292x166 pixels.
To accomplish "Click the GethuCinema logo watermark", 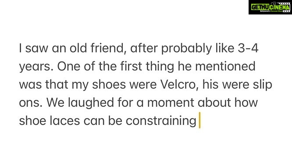I will point(270,7).
